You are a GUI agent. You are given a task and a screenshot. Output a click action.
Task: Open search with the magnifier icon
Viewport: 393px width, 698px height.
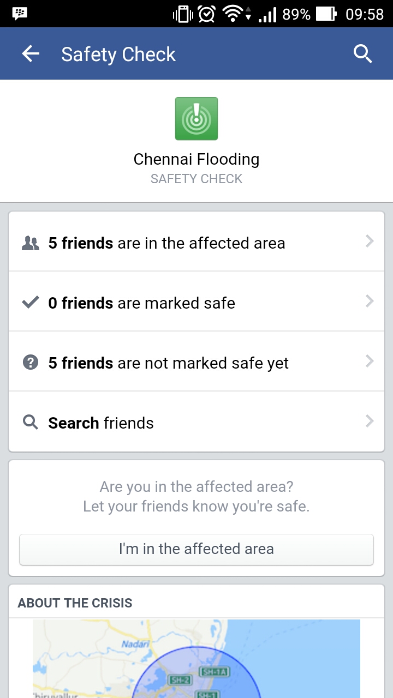(x=362, y=53)
